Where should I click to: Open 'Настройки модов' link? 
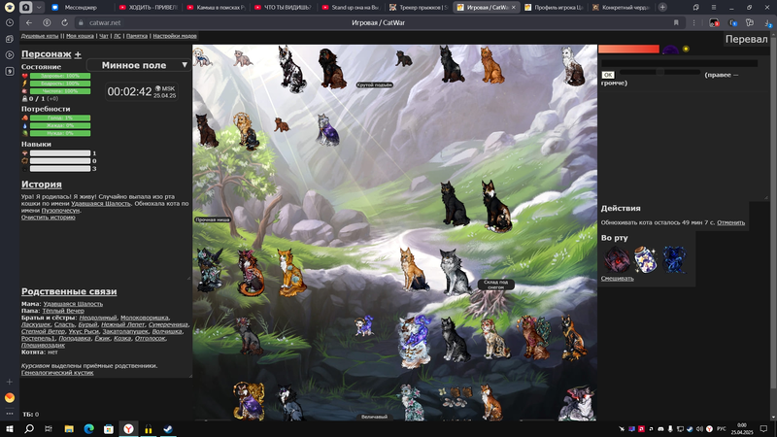click(175, 36)
